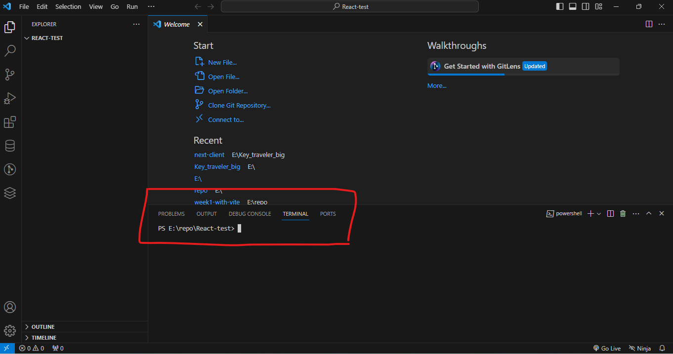
Task: Customize layout from the title bar
Action: [x=599, y=6]
